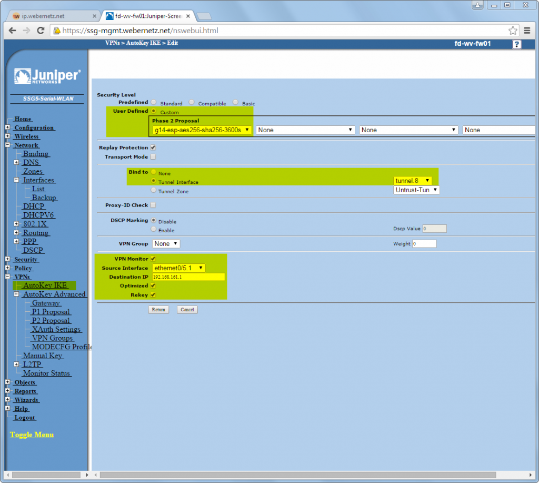Open help via question mark icon
Viewport: 539px width, 483px height.
click(x=516, y=44)
